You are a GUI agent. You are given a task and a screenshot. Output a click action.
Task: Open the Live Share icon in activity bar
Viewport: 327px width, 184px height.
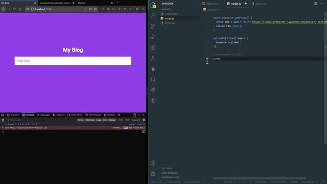[153, 90]
